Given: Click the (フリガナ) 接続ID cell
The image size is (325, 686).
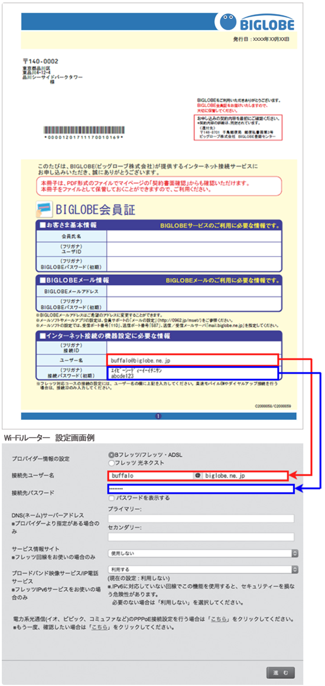Looking at the screenshot, I should (x=72, y=348).
